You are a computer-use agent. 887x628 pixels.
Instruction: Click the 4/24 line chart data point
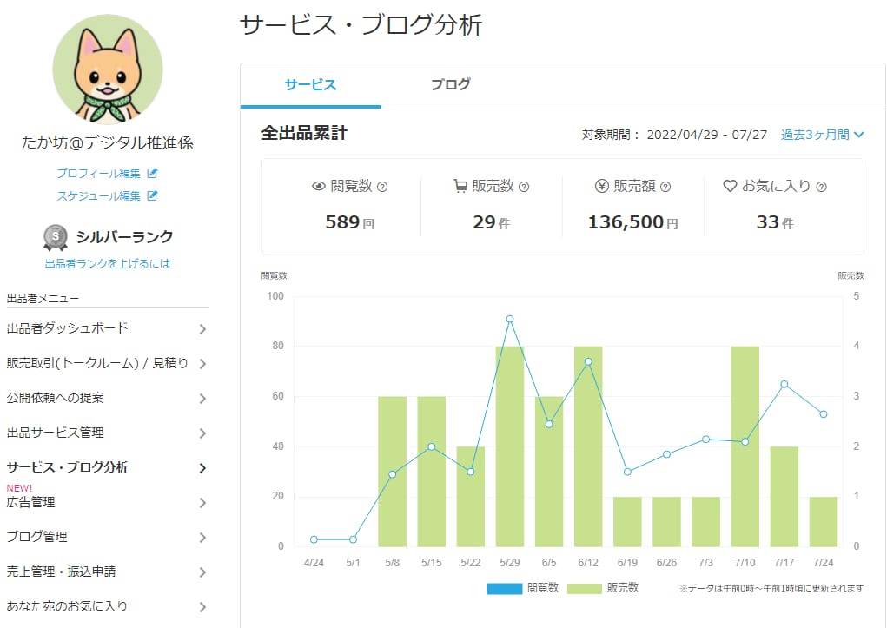point(314,539)
